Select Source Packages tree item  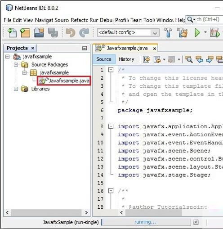(49, 65)
